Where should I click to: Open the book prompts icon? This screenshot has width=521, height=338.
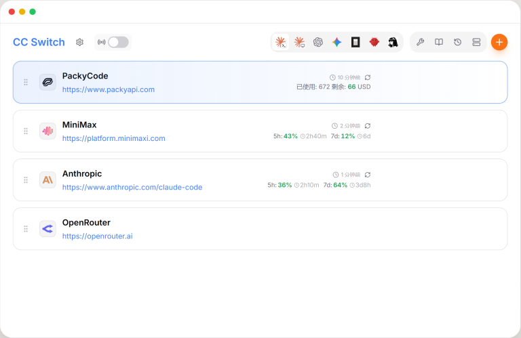(x=439, y=42)
